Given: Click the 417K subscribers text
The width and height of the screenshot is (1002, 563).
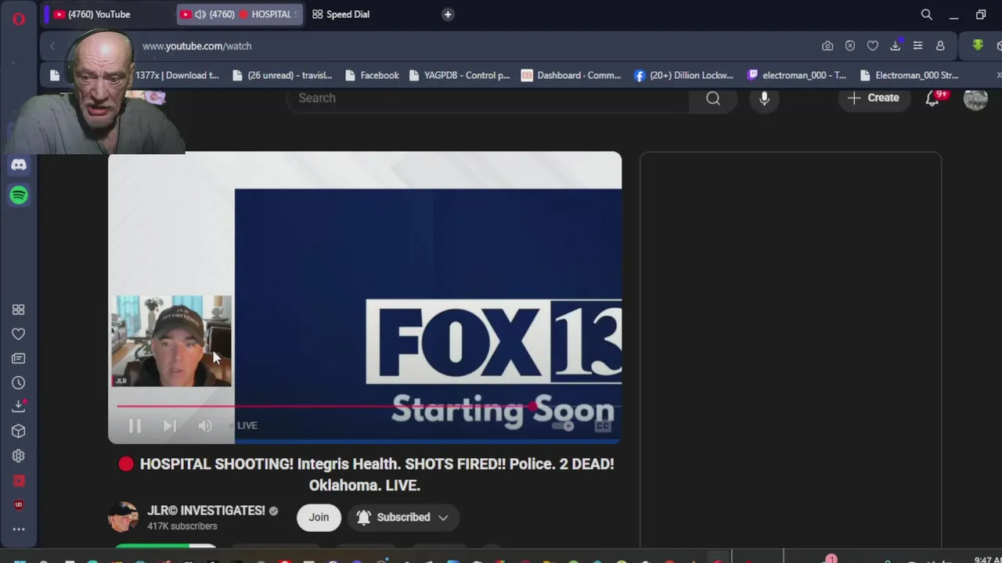Looking at the screenshot, I should pos(182,526).
